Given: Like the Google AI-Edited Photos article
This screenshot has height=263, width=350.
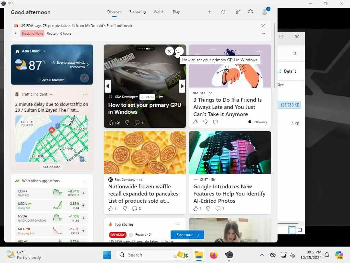Looking at the screenshot, I should click(196, 209).
